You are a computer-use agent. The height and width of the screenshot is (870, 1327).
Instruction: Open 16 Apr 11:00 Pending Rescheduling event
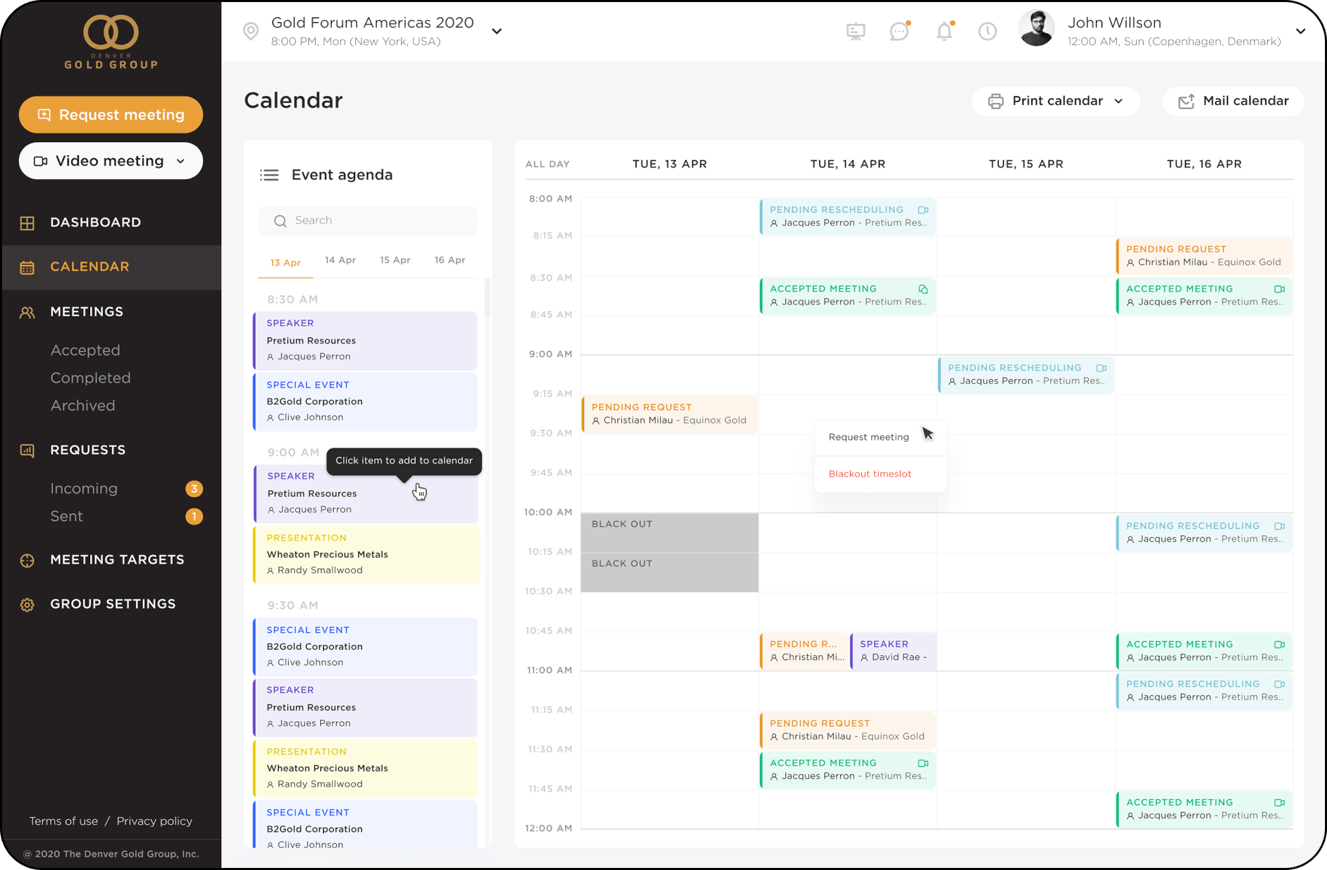click(x=1204, y=691)
